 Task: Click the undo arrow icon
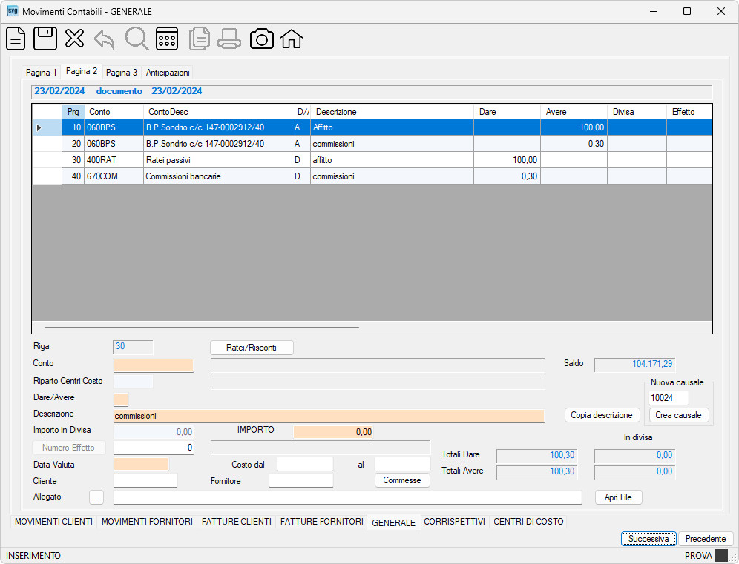pos(105,39)
